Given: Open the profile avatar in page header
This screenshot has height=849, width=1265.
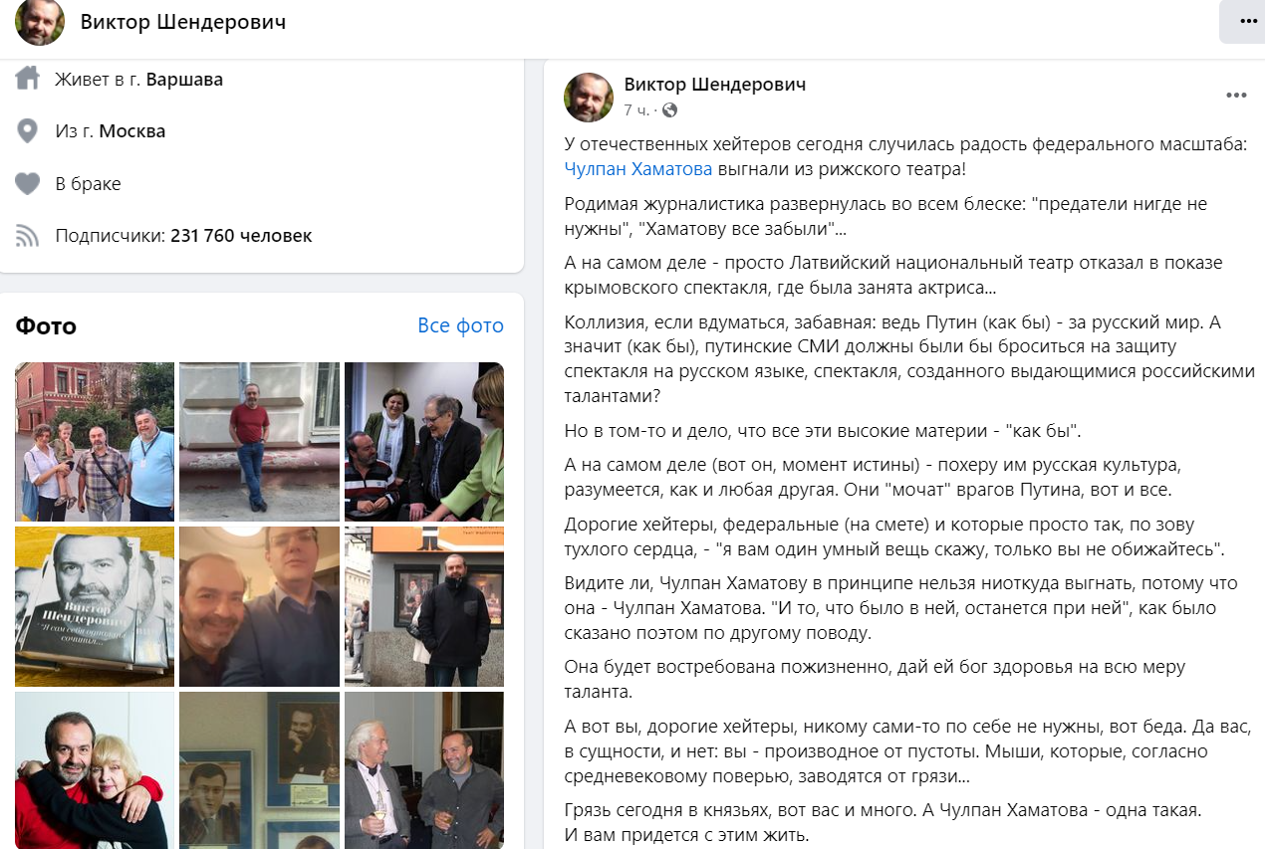Looking at the screenshot, I should (x=40, y=22).
